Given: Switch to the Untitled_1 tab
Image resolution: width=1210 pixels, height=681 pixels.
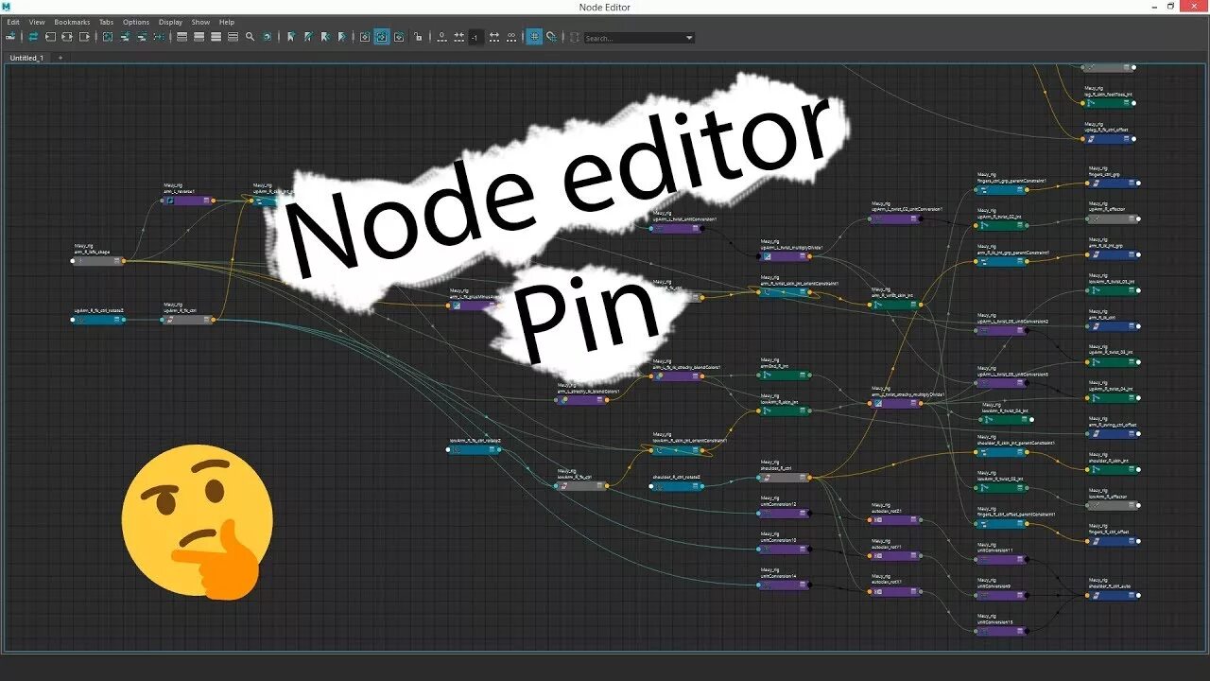Looking at the screenshot, I should click(x=26, y=57).
